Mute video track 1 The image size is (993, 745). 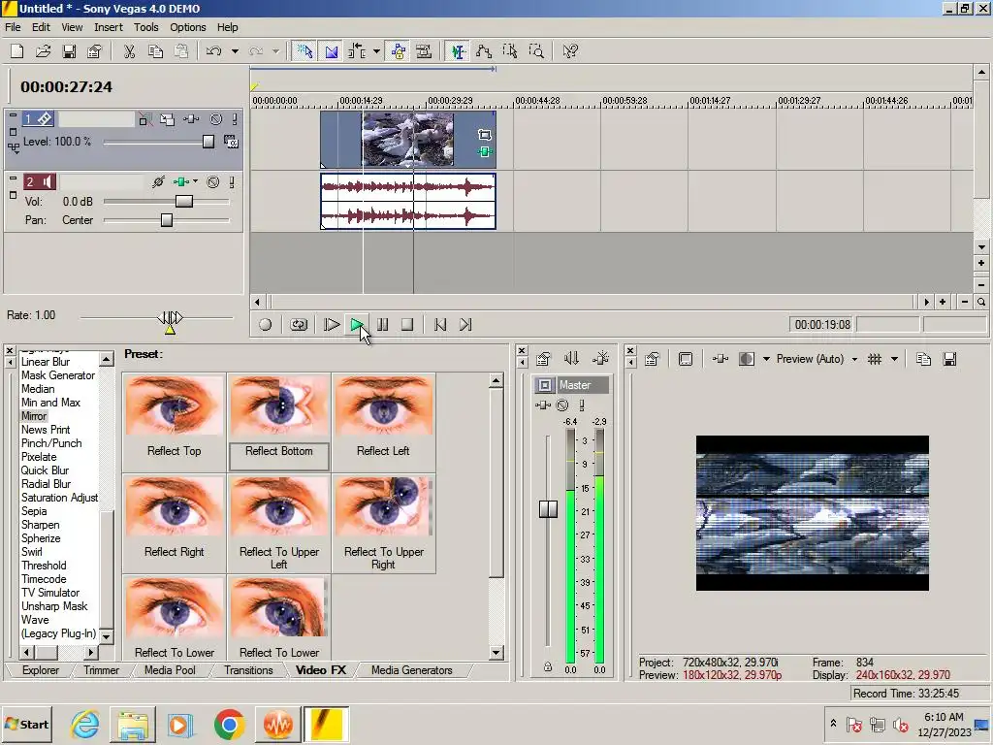click(x=216, y=119)
